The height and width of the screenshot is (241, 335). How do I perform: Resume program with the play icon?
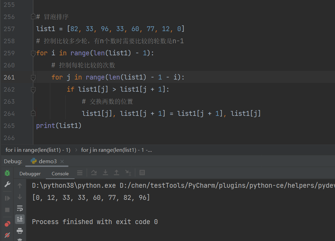(7, 198)
